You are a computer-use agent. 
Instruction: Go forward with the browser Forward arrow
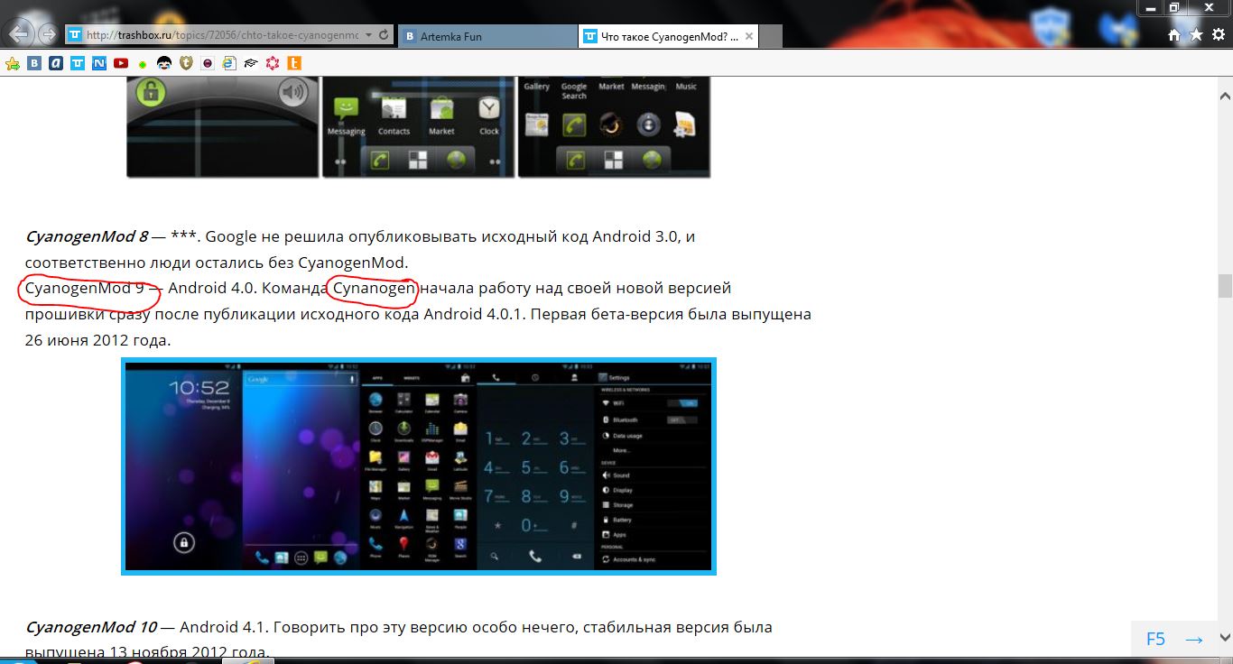(x=49, y=35)
